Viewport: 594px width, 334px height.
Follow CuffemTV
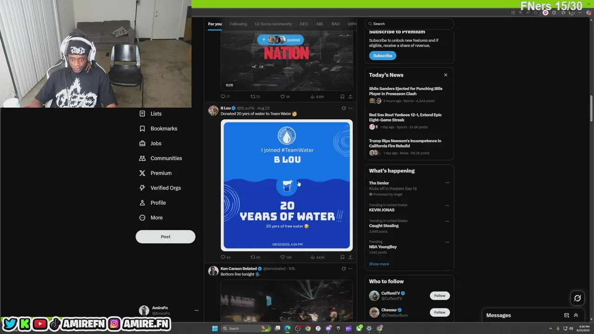pyautogui.click(x=439, y=295)
